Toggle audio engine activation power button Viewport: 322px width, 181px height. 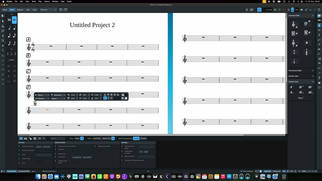click(x=259, y=10)
